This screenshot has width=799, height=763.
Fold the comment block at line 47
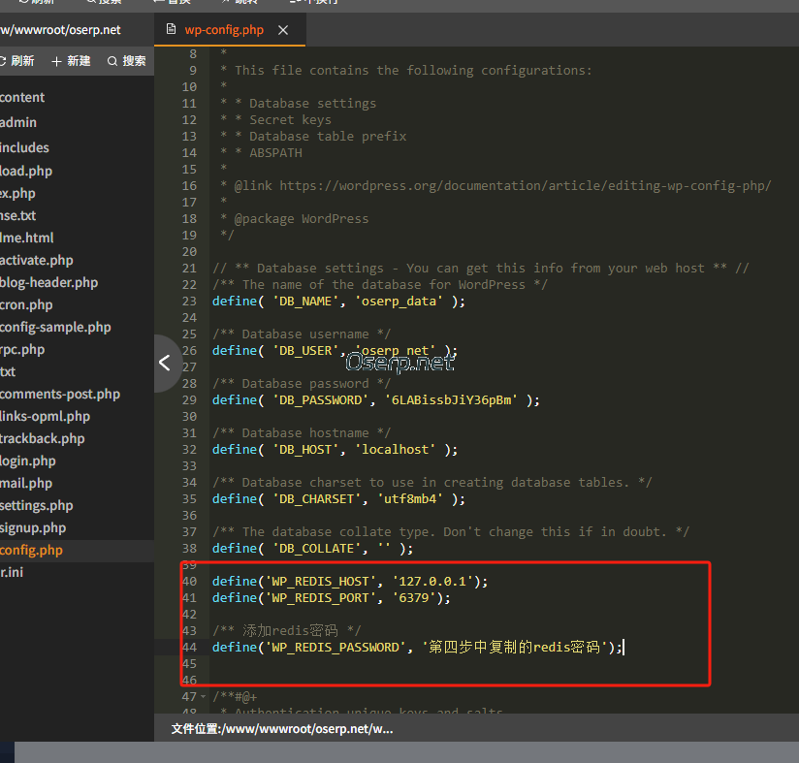[202, 697]
